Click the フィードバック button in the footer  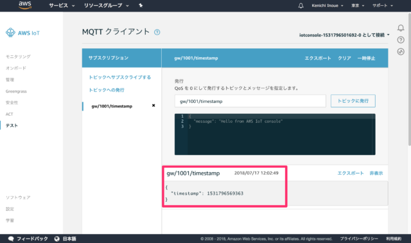click(28, 239)
